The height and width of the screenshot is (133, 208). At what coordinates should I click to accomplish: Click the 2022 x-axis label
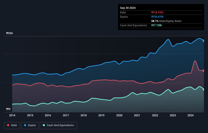(155, 115)
